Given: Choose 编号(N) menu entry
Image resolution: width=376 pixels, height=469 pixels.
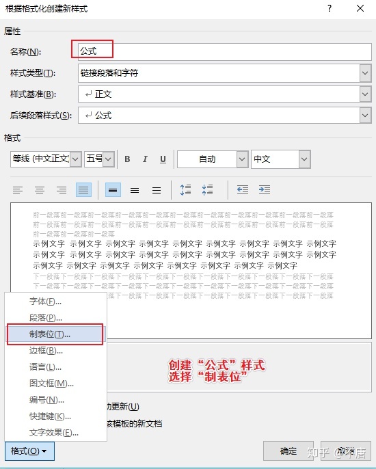Looking at the screenshot, I should [x=55, y=400].
